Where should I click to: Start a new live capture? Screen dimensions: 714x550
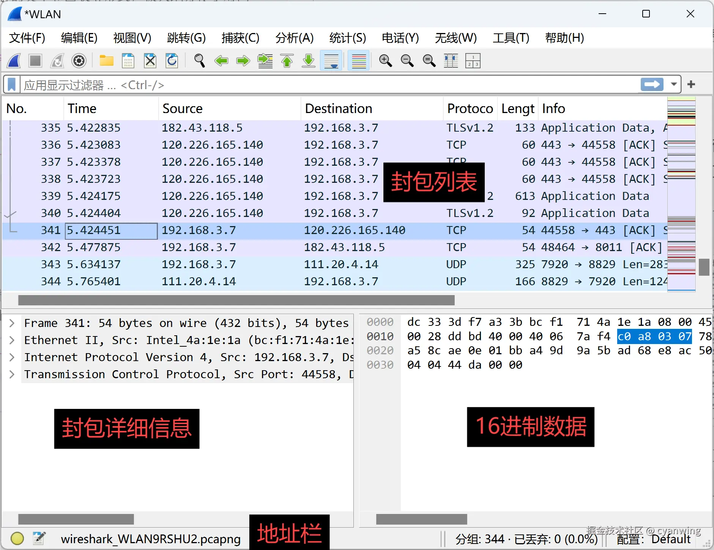point(14,61)
